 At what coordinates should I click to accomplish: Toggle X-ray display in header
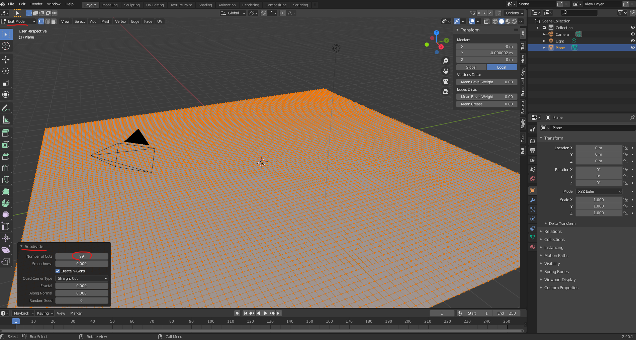[x=487, y=21]
